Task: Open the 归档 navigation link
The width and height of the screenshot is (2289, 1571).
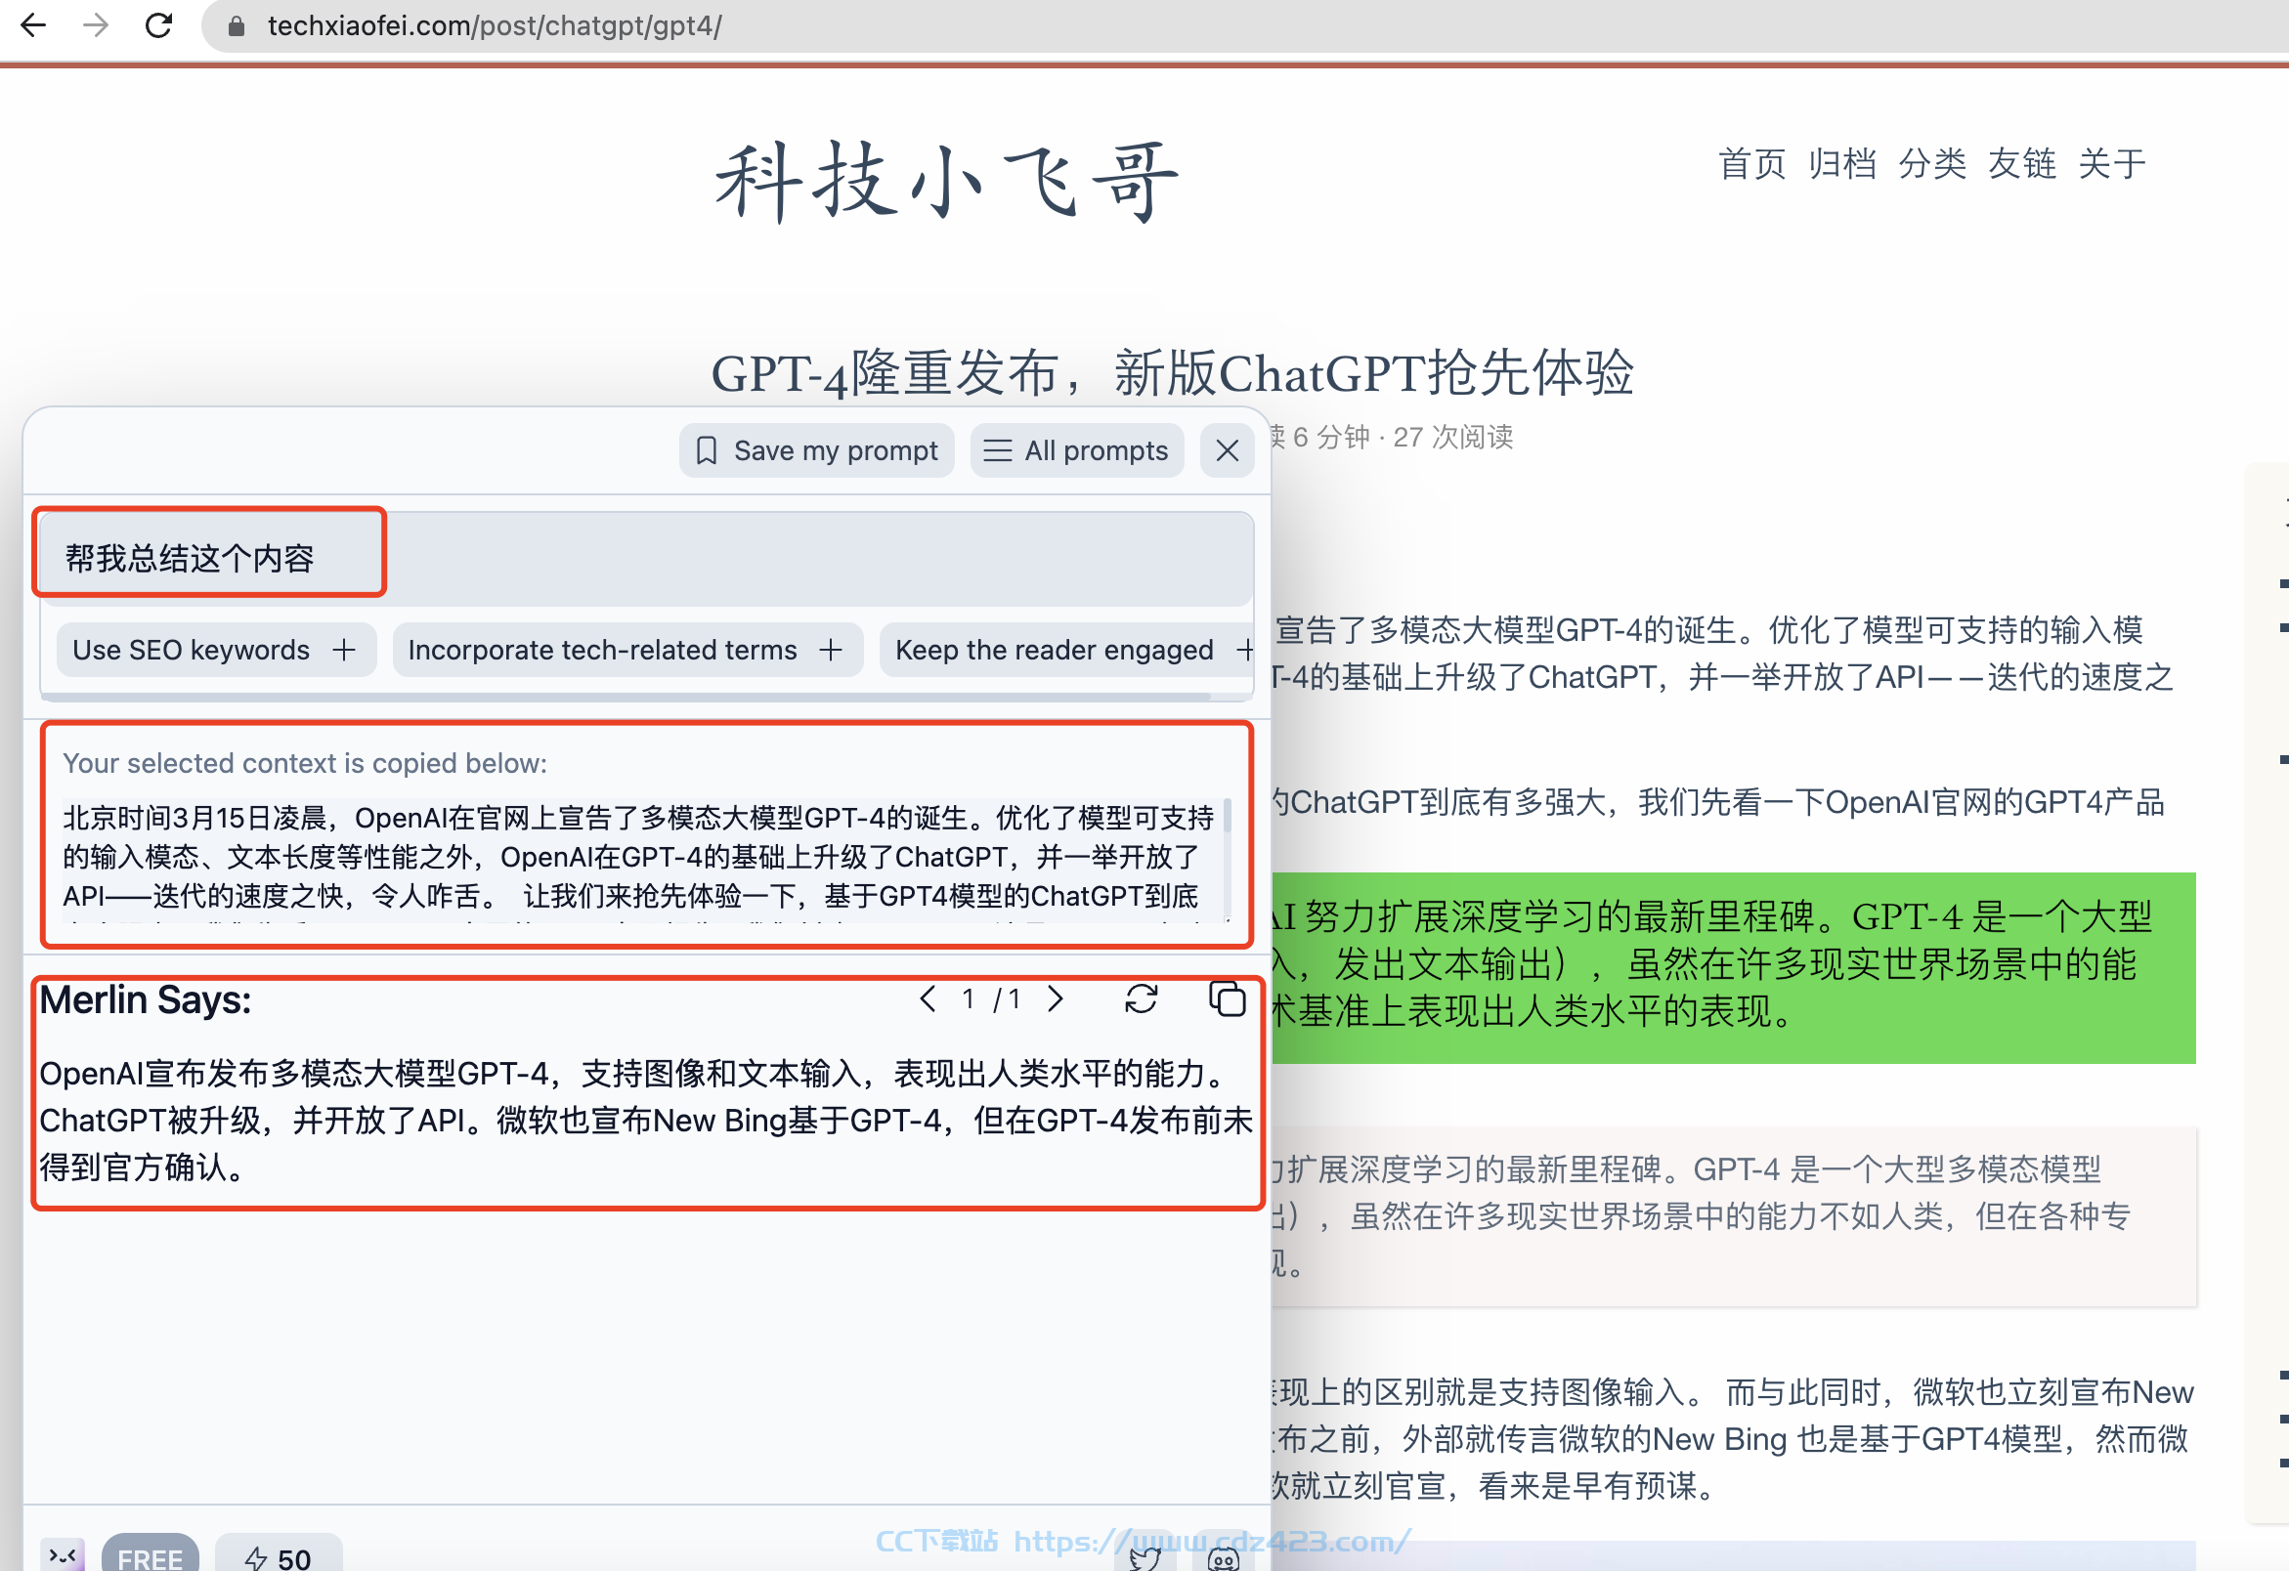Action: click(1841, 163)
